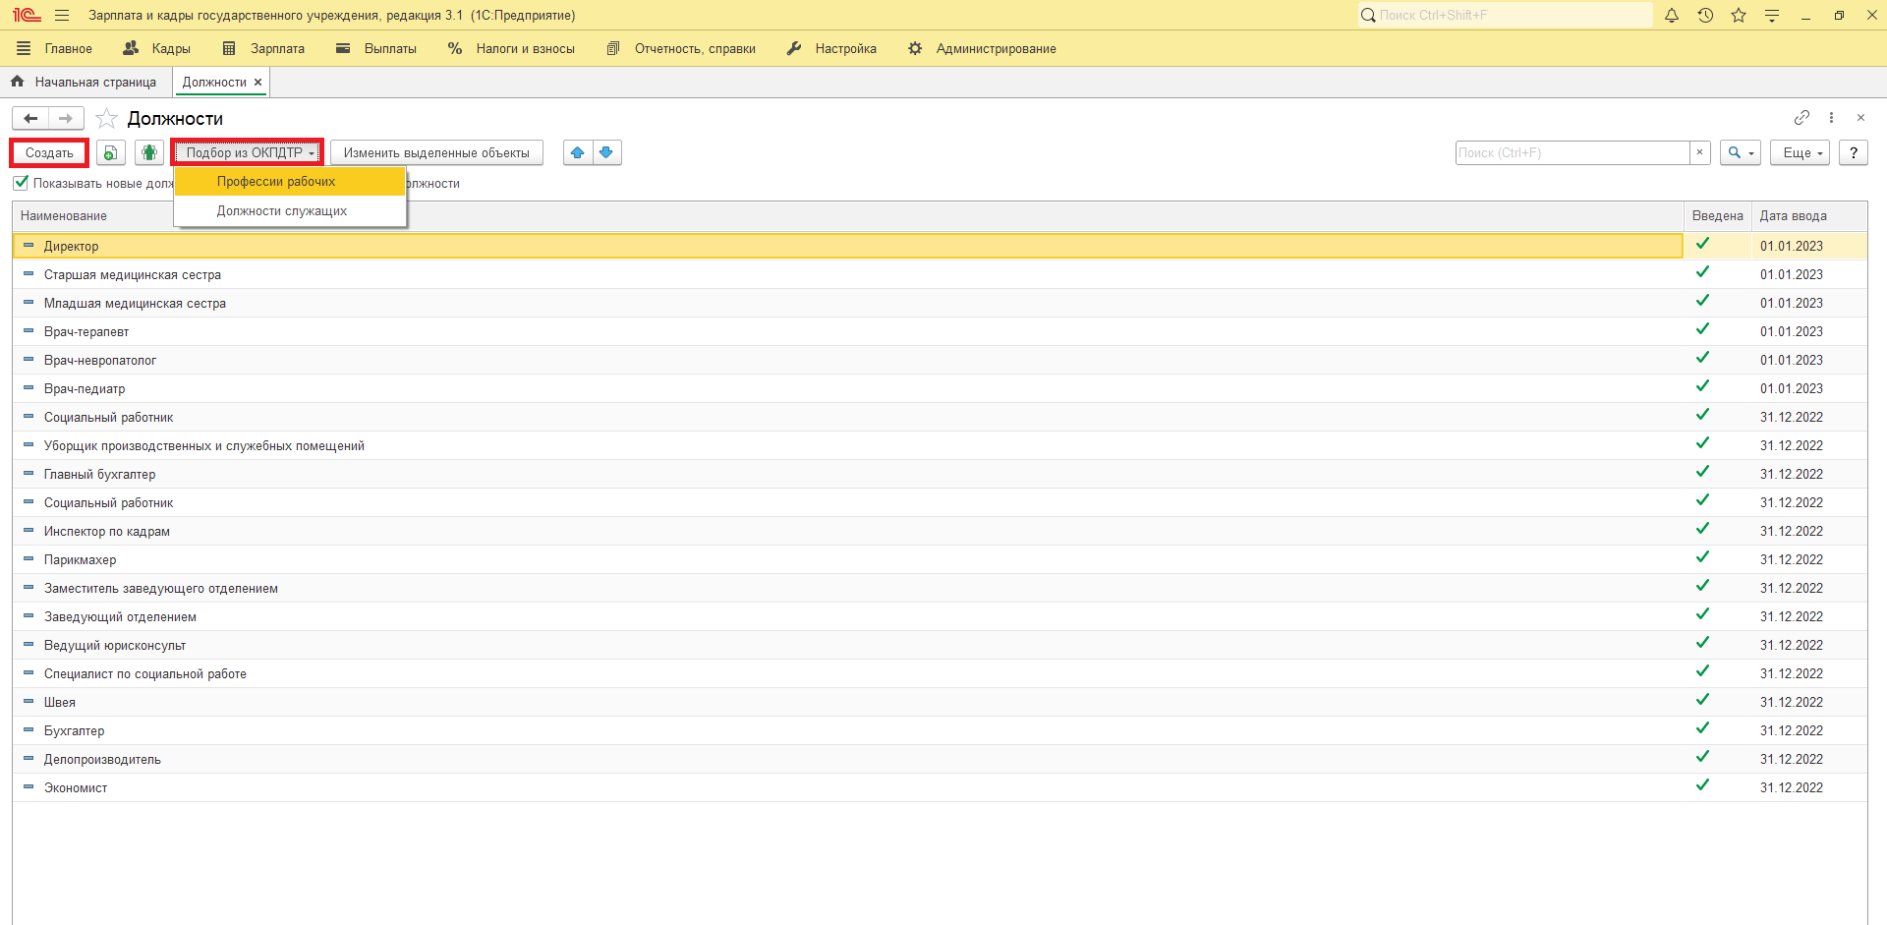
Task: Sort by Дата ввода column header
Action: (1809, 216)
